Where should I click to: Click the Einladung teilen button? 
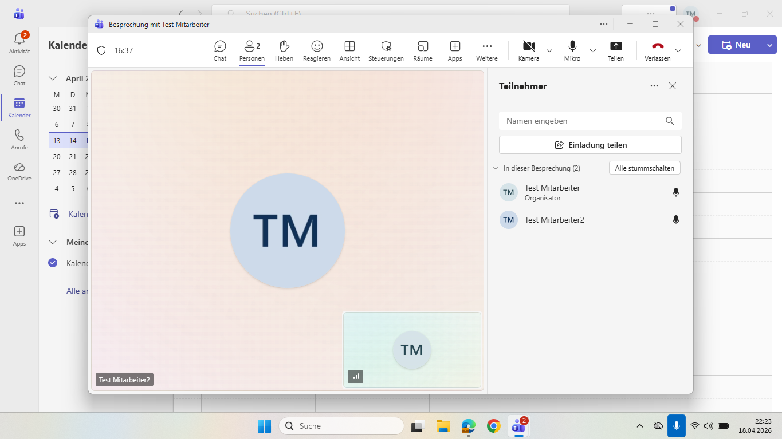tap(590, 145)
